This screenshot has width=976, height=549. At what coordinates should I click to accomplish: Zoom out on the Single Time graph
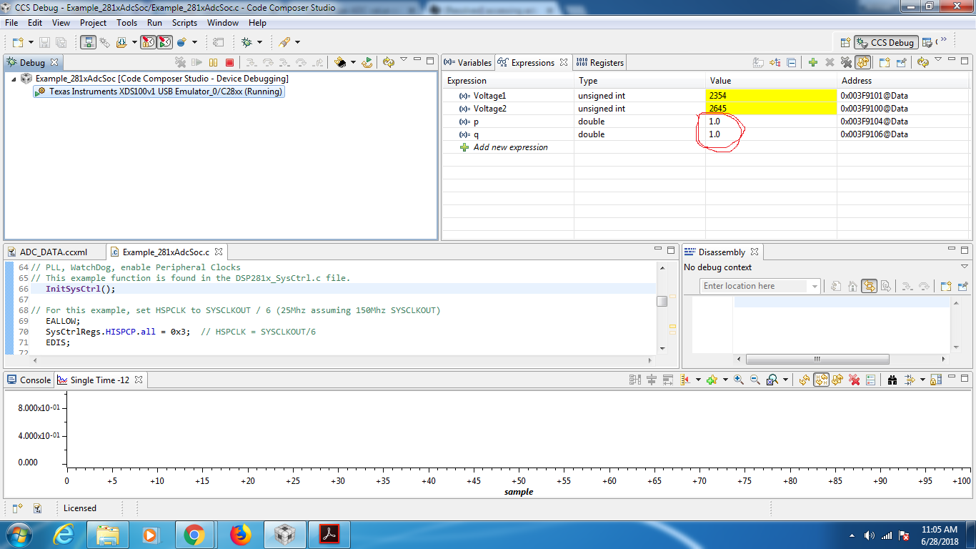pos(755,380)
